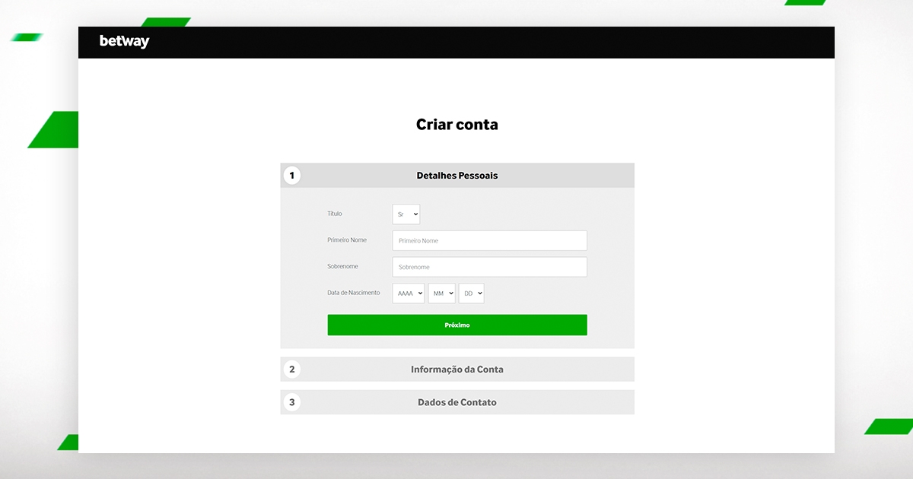The image size is (913, 479).
Task: Click the green Próximo button
Action: (456, 325)
